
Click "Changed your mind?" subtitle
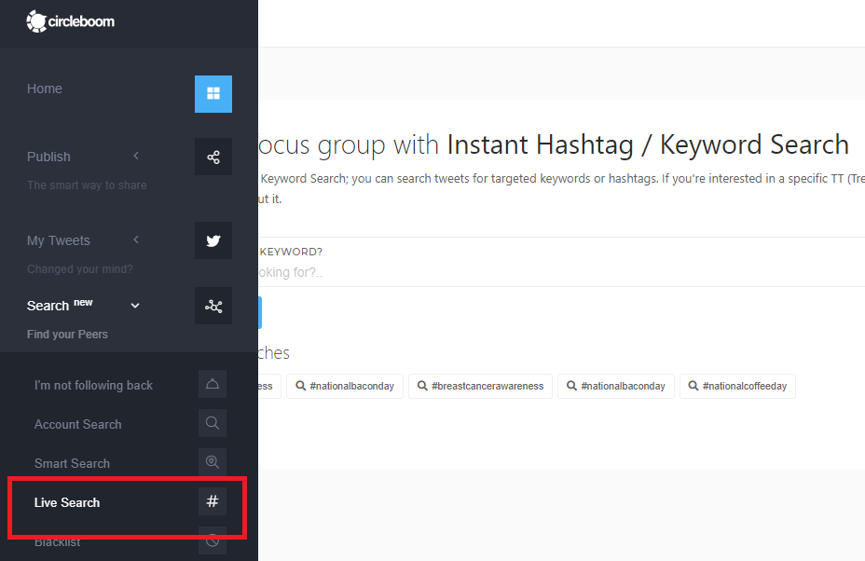tap(80, 269)
